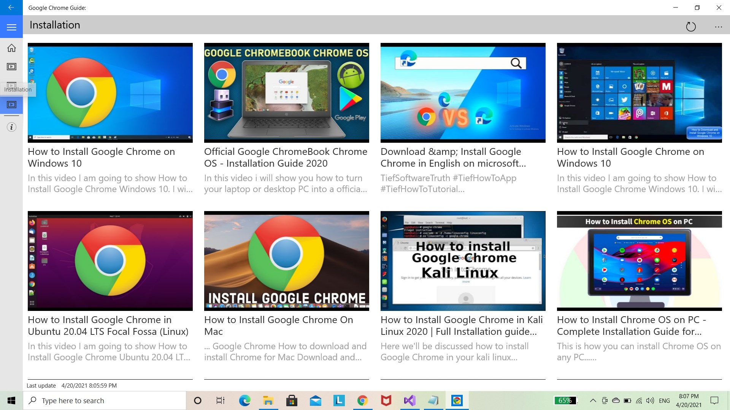
Task: Open the hamburger navigation menu
Action: [11, 27]
